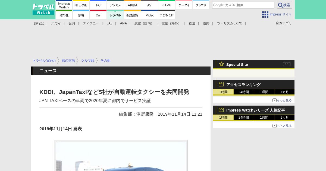326x171 pixels.
Task: Click the Impress サイト text link
Action: 281,14
